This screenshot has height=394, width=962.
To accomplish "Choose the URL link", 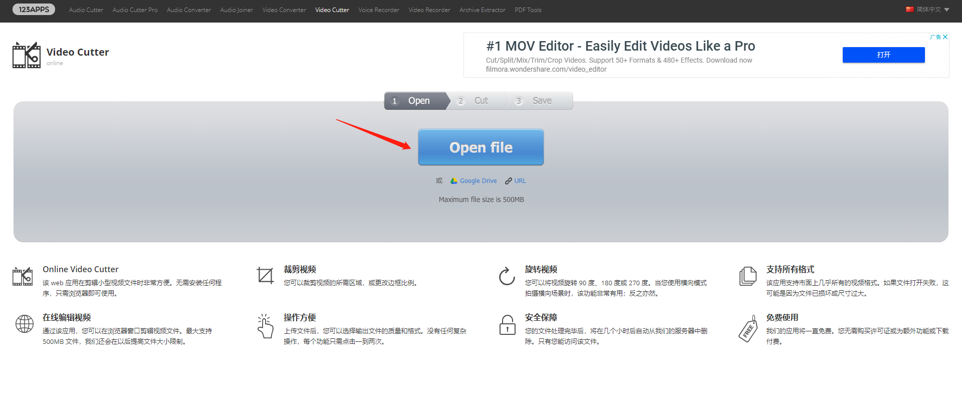I will (520, 181).
